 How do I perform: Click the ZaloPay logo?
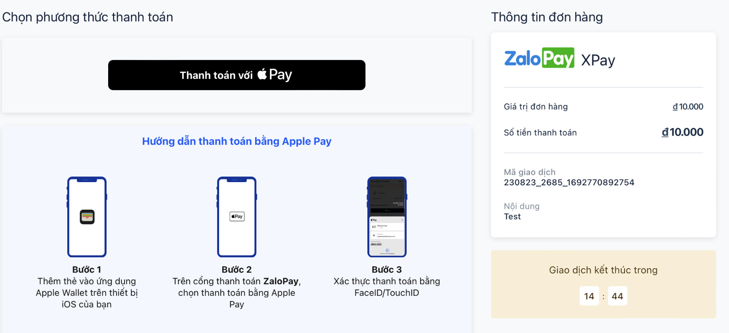539,58
